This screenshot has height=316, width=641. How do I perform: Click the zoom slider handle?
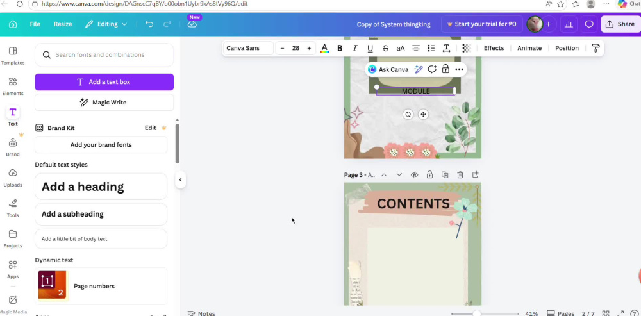coord(477,313)
